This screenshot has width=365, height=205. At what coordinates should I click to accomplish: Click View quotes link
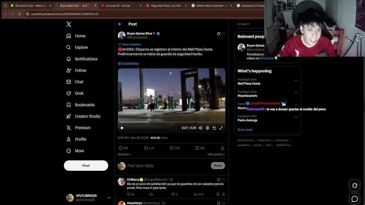216,154
